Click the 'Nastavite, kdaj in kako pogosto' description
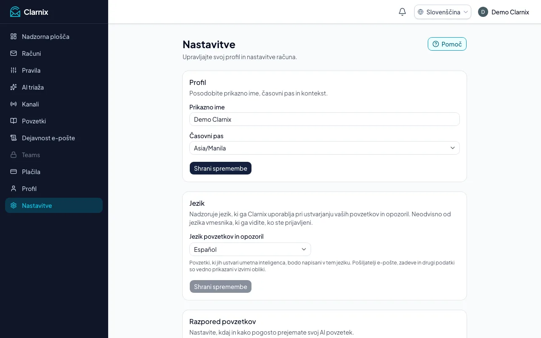 (271, 333)
